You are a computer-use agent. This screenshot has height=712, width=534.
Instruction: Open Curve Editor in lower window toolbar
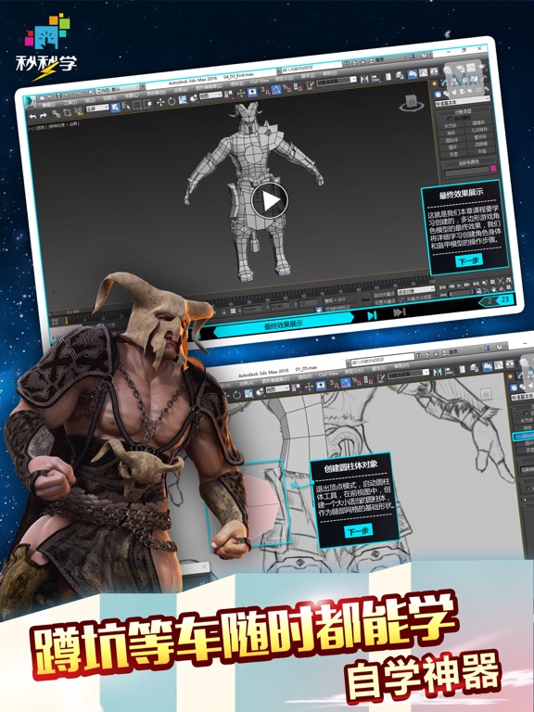point(499,364)
